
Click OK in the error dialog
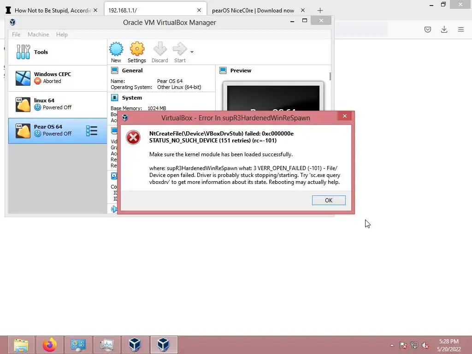tap(329, 200)
